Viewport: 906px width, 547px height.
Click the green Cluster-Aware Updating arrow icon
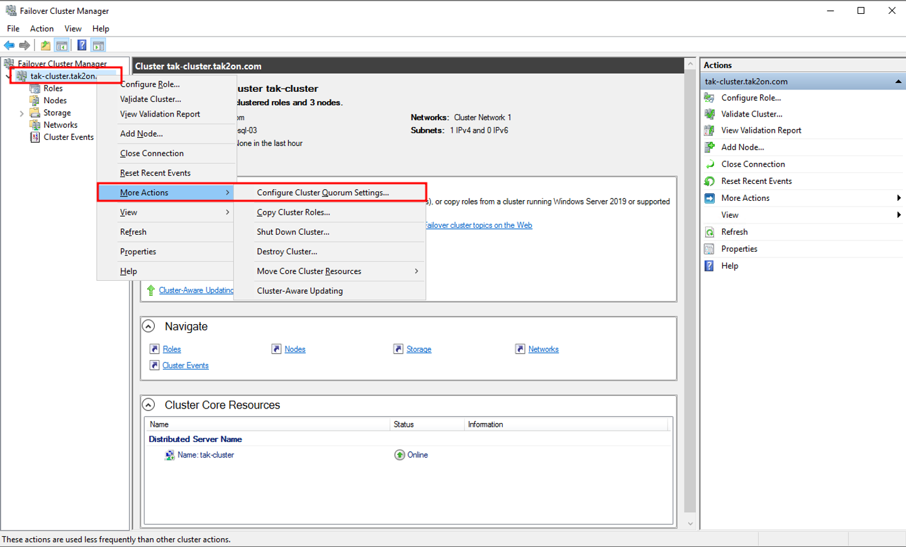click(x=151, y=290)
